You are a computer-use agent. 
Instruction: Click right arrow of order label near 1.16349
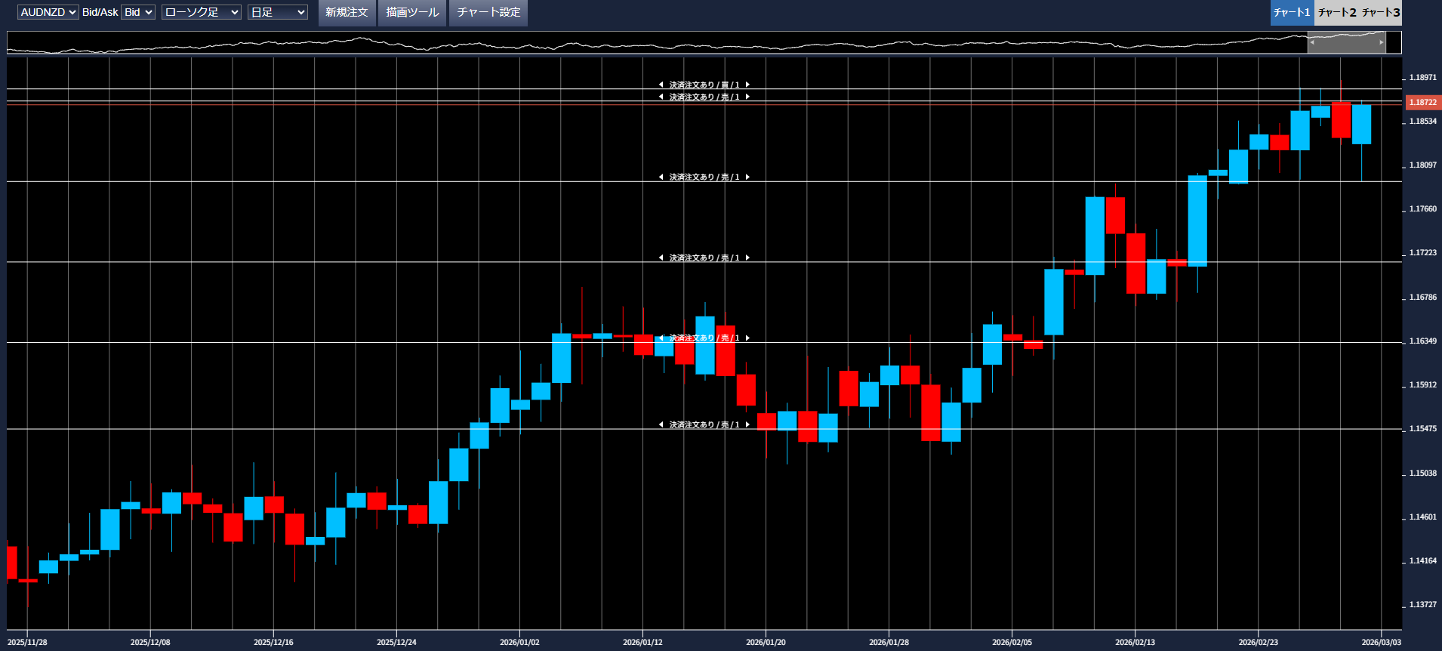(747, 338)
